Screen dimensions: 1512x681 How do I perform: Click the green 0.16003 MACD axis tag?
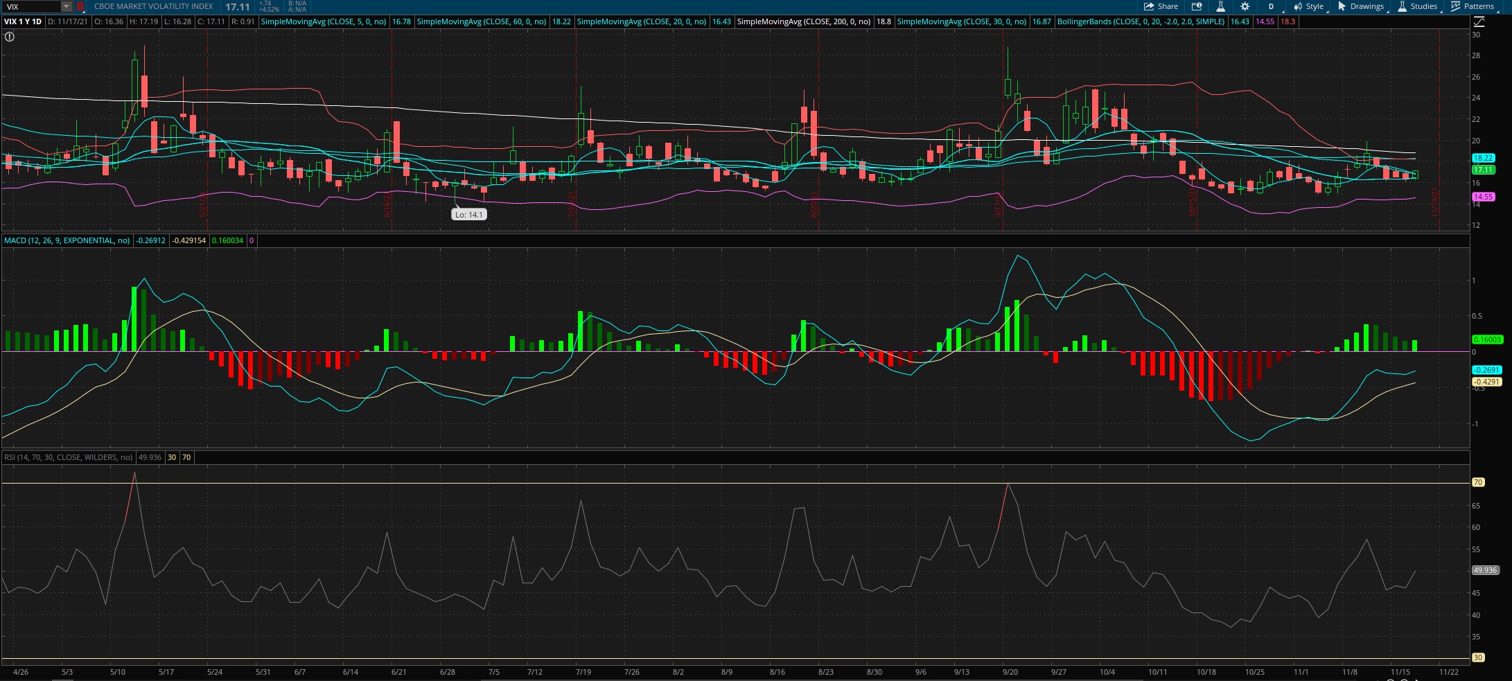point(1487,339)
